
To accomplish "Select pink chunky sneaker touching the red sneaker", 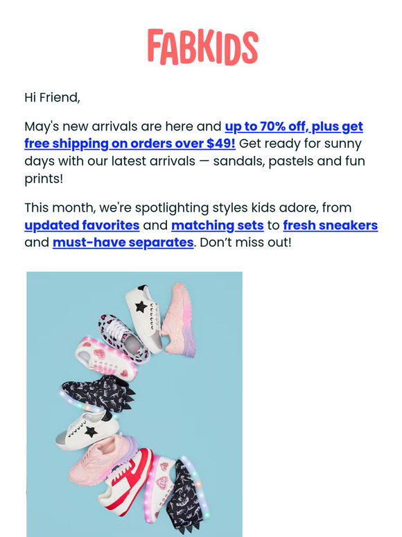I will pos(103,461).
